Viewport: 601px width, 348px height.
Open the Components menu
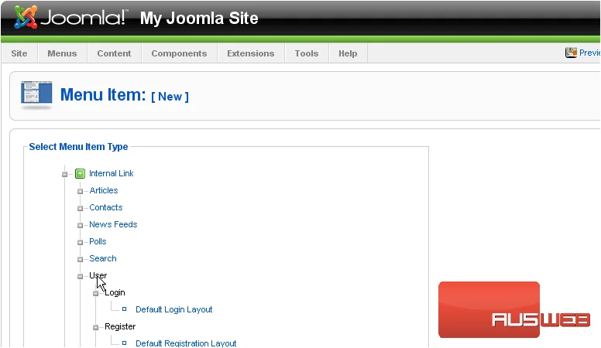pyautogui.click(x=179, y=53)
